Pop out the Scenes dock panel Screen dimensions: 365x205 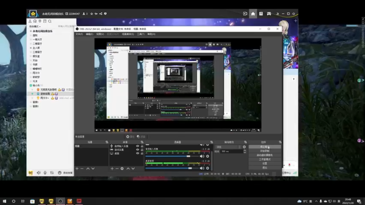click(x=107, y=142)
